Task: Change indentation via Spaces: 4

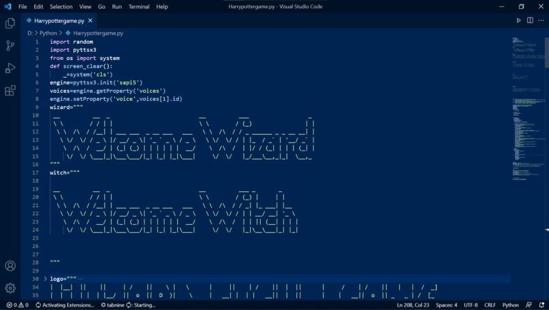Action: pyautogui.click(x=446, y=305)
